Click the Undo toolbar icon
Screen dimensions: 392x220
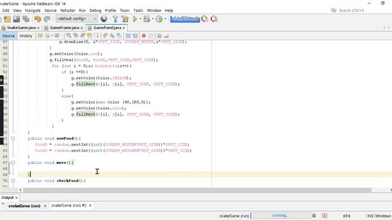37,19
